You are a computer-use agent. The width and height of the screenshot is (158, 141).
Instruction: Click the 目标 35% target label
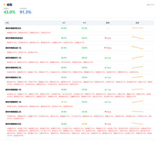tap(150, 5)
